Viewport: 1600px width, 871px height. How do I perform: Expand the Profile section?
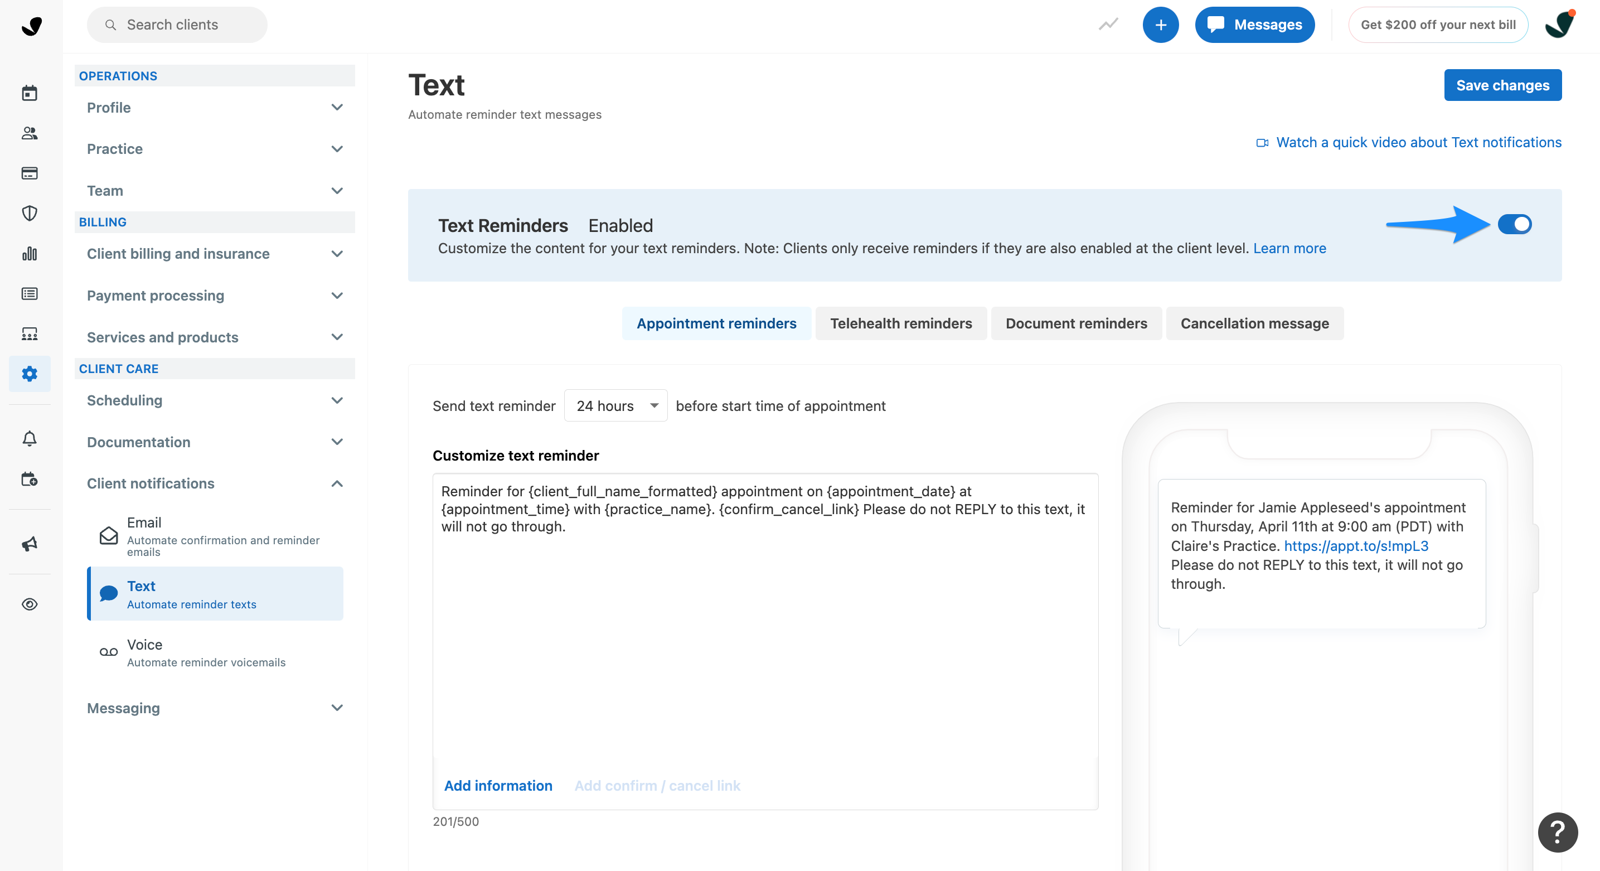215,108
